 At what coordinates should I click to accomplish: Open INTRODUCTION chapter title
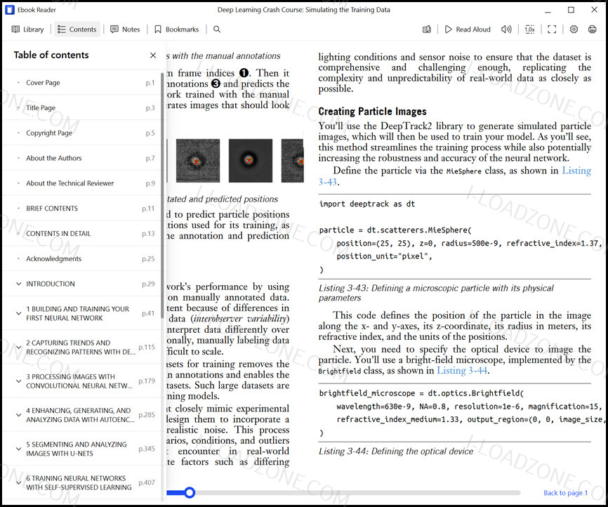click(x=51, y=284)
